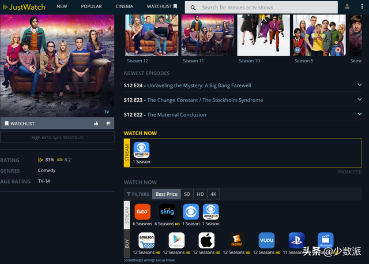Select the Best Price filter
The image size is (369, 264).
[167, 194]
